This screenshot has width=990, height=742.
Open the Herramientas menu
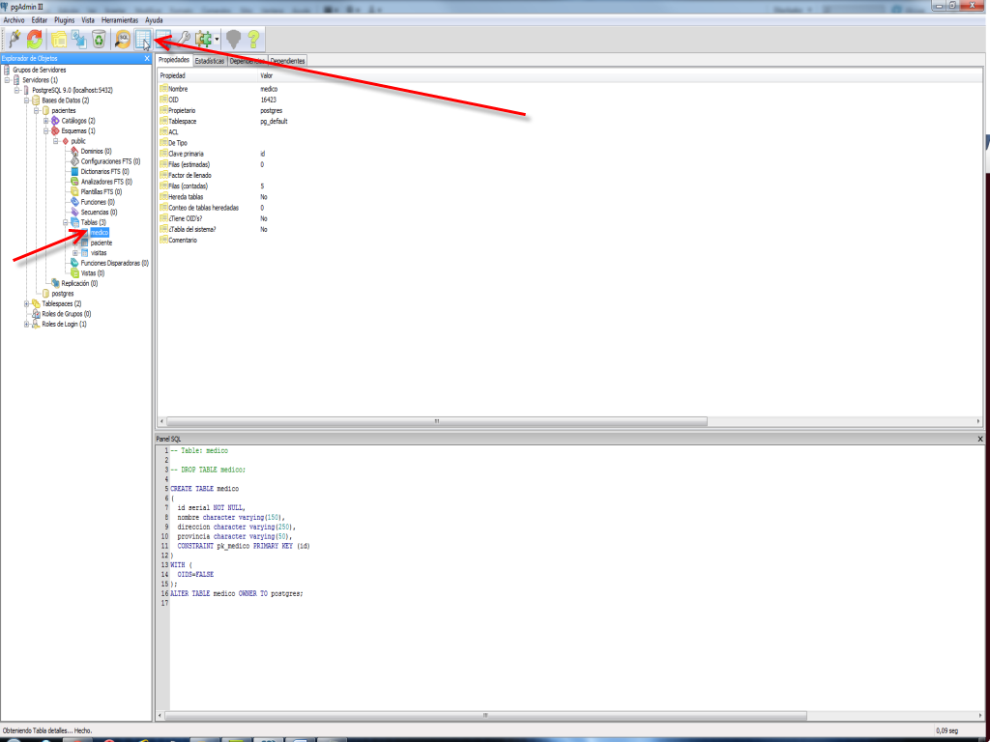click(120, 19)
